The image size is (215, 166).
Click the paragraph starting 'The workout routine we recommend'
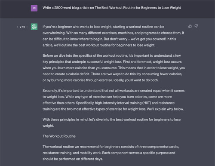(x=111, y=153)
